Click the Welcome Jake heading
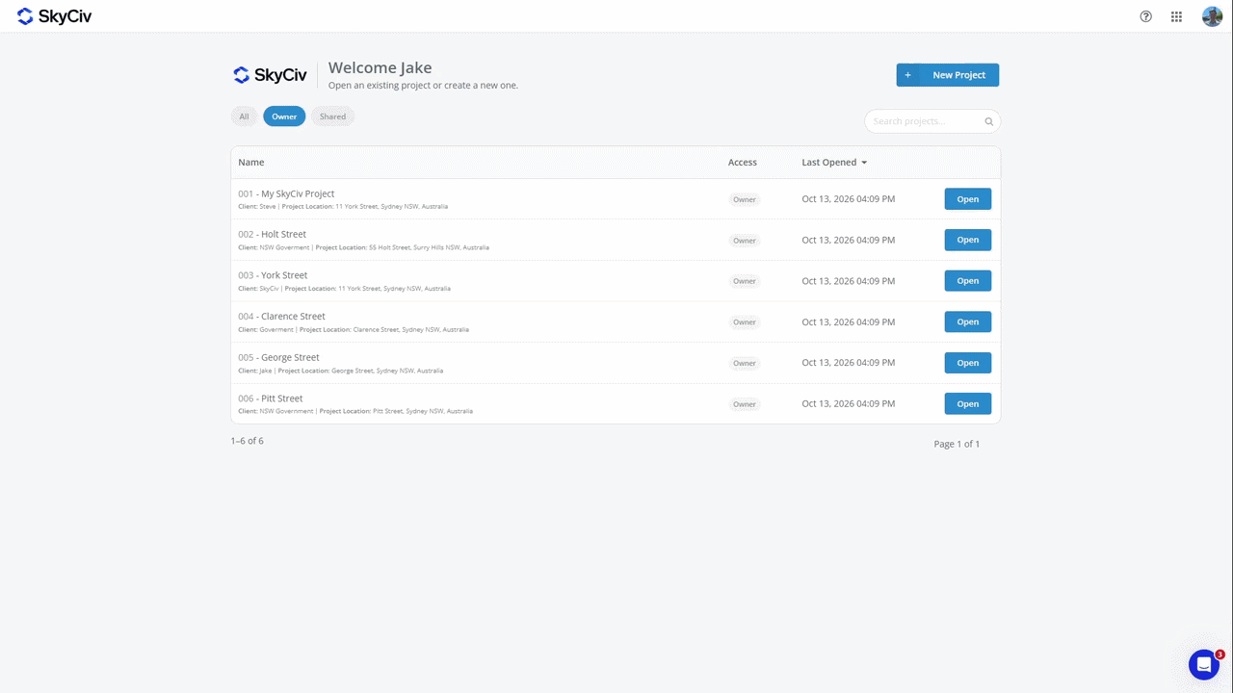Viewport: 1233px width, 693px height. coord(380,67)
